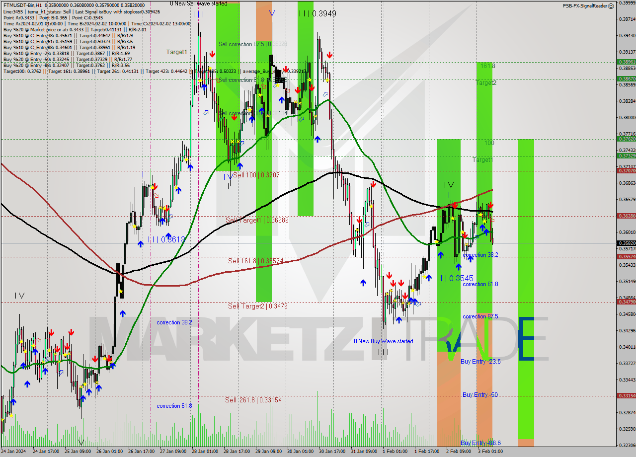
Task: Click the '28 Jan 01:00' time axis label
Action: pos(205,452)
